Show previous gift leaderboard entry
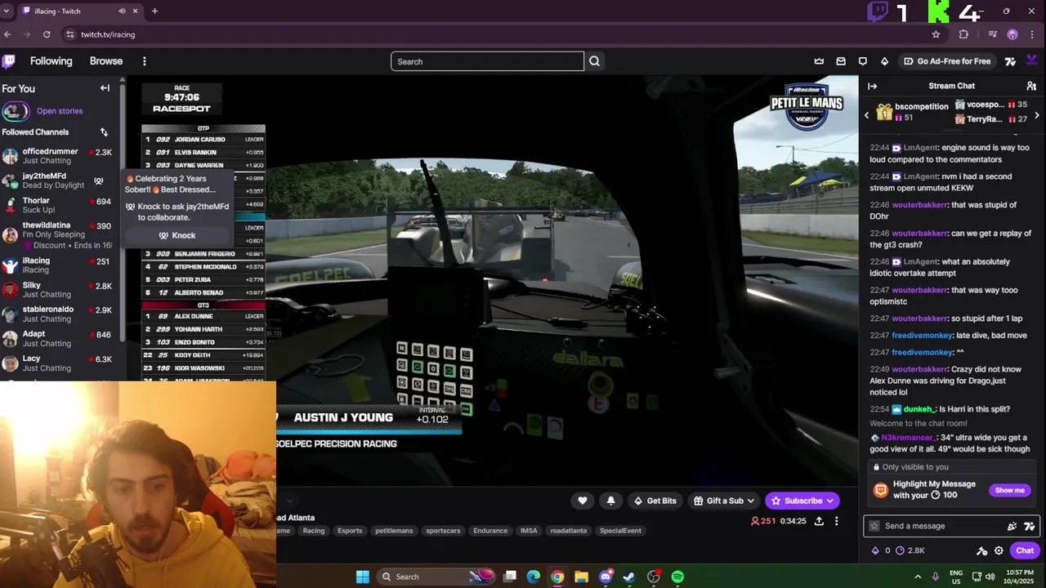The image size is (1046, 588). [x=867, y=116]
